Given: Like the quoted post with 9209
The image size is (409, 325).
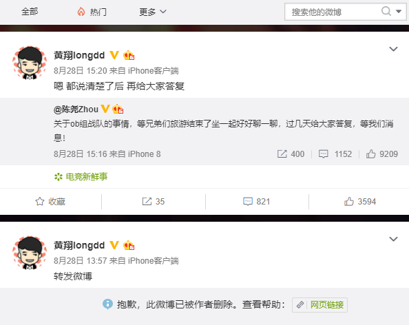Looking at the screenshot, I should pos(382,154).
